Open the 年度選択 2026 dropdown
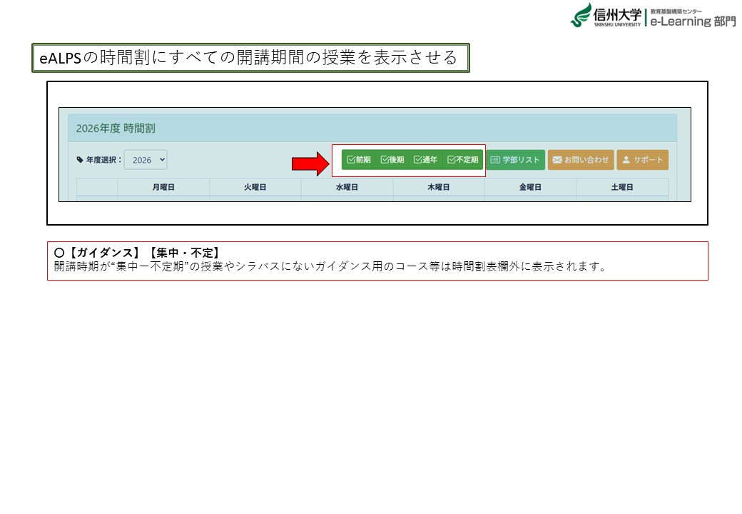The width and height of the screenshot is (742, 514). click(146, 160)
